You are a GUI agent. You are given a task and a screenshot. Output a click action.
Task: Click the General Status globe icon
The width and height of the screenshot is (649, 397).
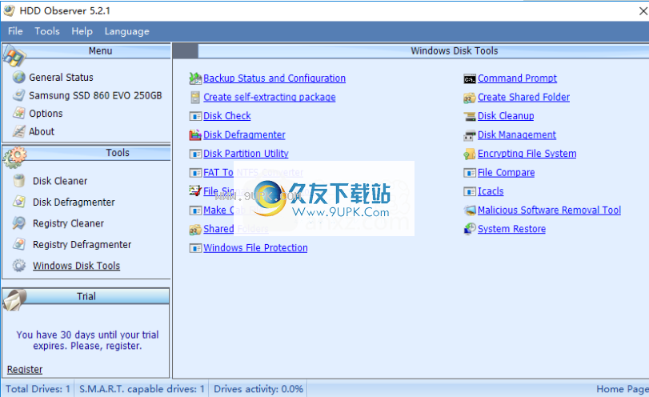tap(19, 77)
